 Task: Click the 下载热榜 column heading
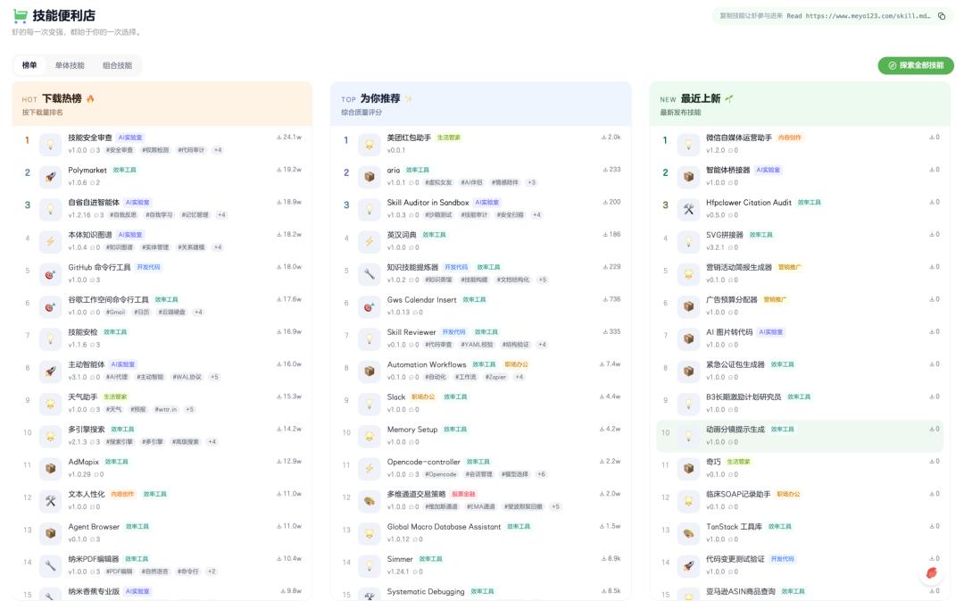(62, 98)
